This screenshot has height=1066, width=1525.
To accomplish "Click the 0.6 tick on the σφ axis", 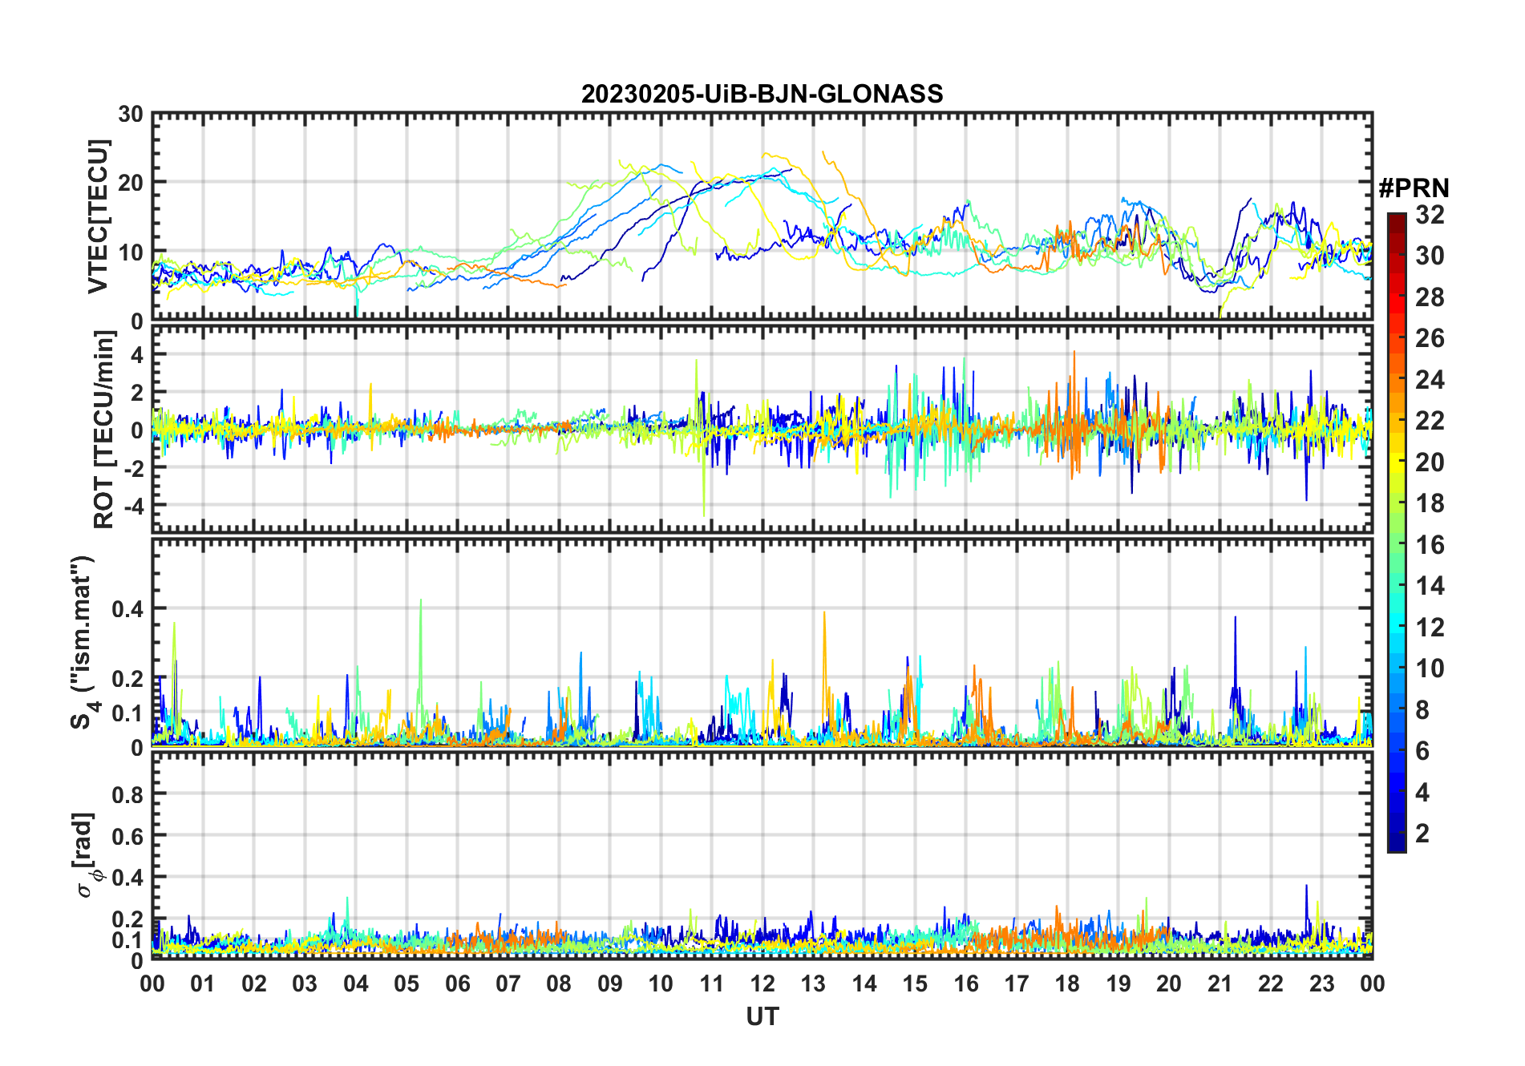I will click(127, 836).
